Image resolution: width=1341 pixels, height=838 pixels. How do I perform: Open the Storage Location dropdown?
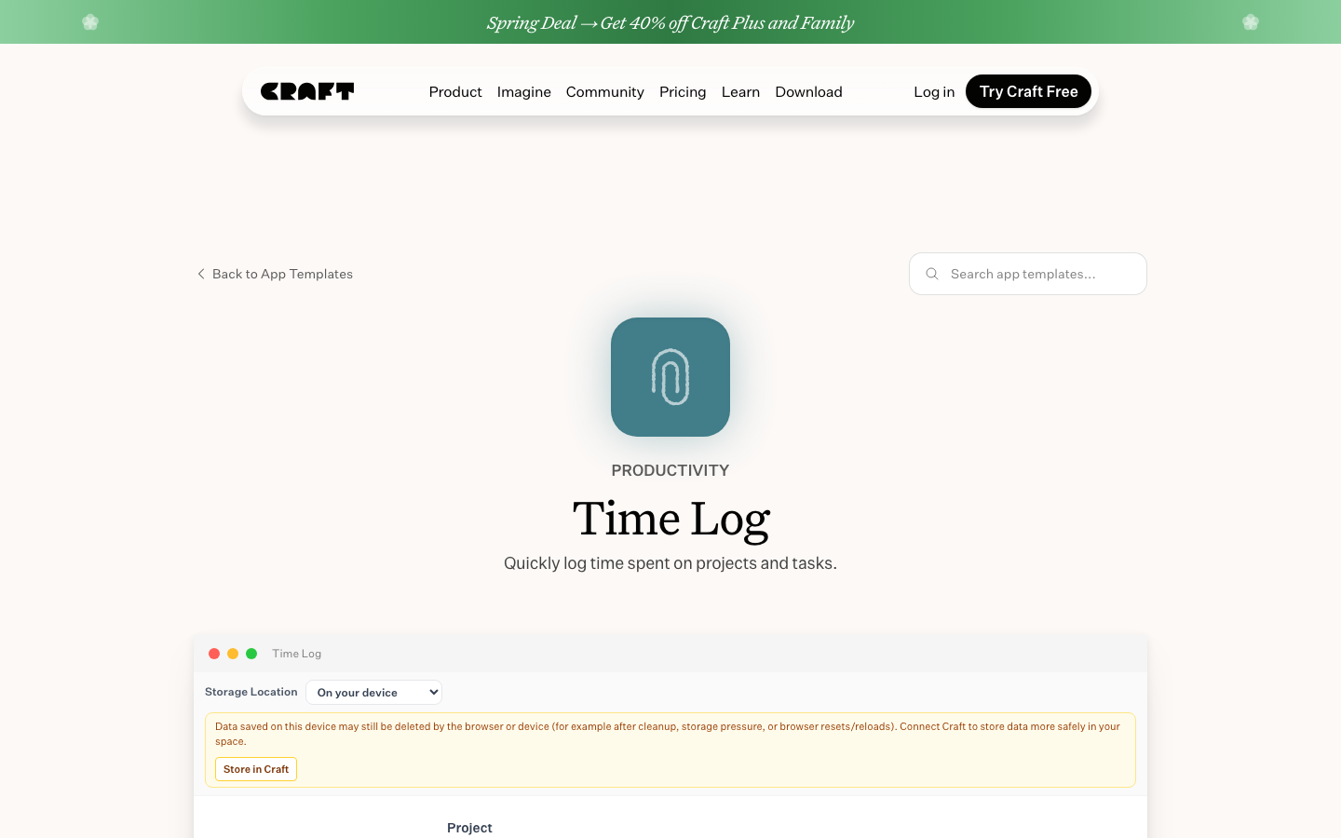pyautogui.click(x=373, y=692)
